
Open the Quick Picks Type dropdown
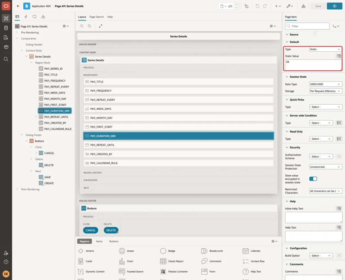pos(325,107)
